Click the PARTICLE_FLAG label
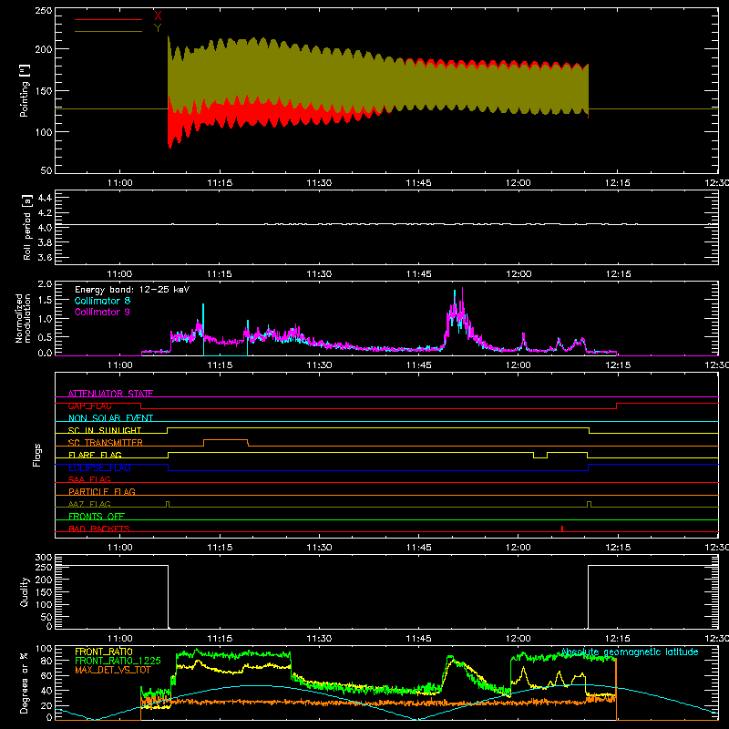 [x=102, y=491]
